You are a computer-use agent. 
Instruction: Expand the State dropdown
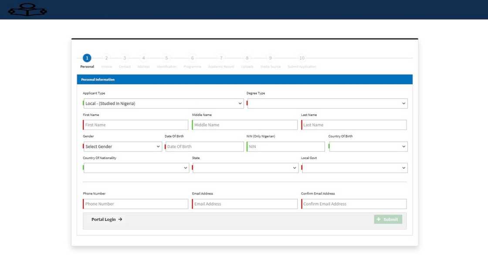click(x=245, y=168)
